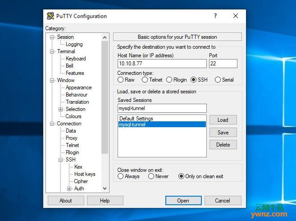Open the SSH category in tree

pyautogui.click(x=71, y=160)
